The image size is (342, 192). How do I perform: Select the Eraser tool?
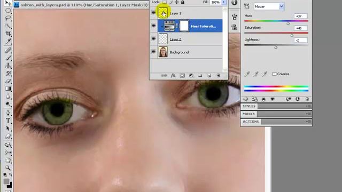coord(8,81)
